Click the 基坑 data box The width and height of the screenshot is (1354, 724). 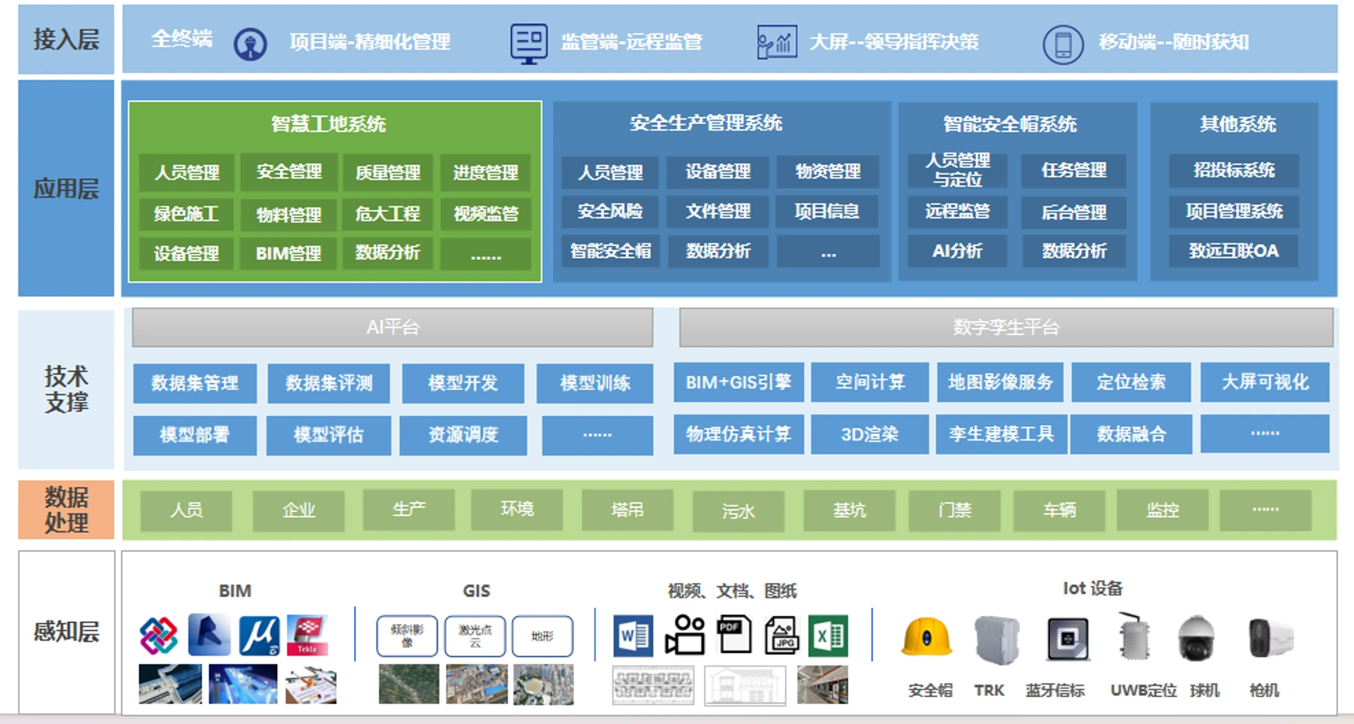(848, 510)
